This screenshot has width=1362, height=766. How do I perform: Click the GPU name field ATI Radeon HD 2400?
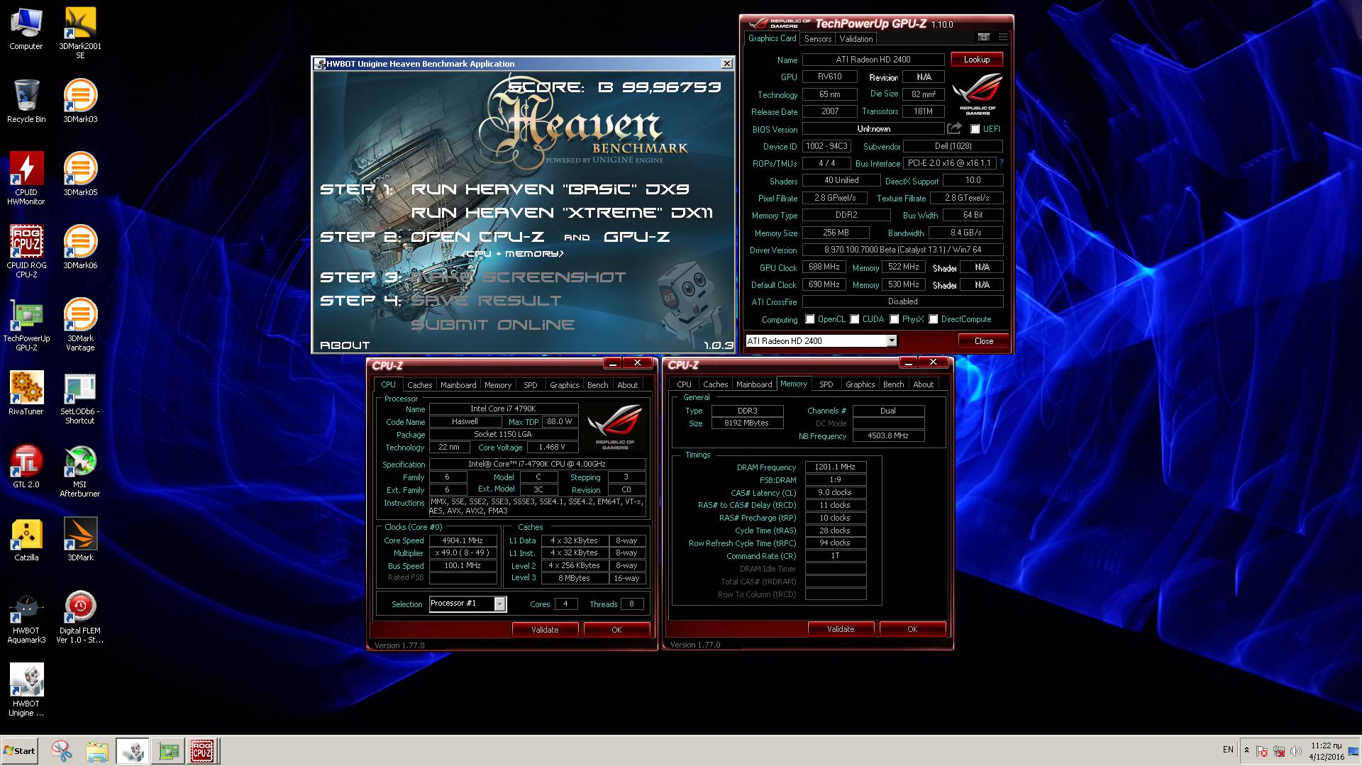click(873, 60)
